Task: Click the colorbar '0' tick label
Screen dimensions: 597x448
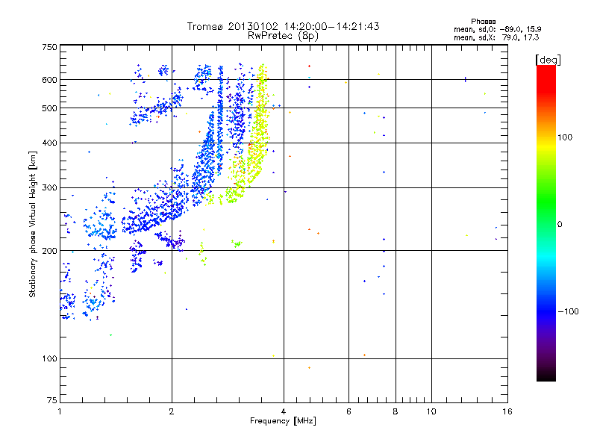Action: [560, 225]
